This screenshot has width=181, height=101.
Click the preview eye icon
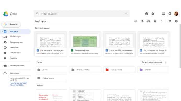[149, 21]
